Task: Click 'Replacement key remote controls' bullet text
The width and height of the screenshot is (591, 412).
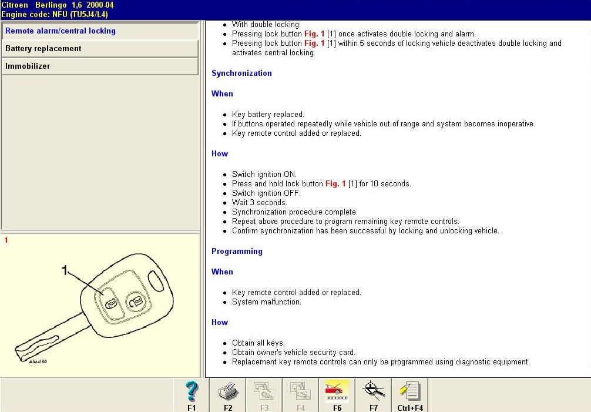Action: (381, 362)
